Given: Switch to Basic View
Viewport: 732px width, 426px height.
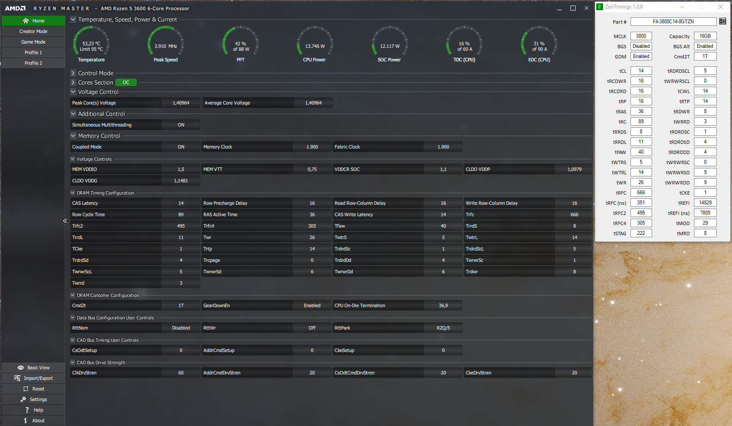Looking at the screenshot, I should [x=33, y=368].
